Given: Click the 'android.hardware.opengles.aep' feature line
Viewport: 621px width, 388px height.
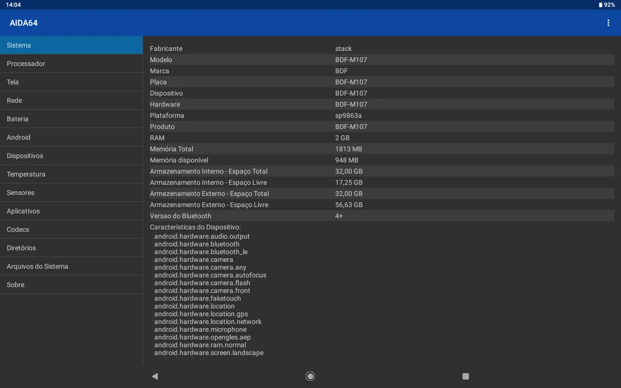Looking at the screenshot, I should tap(202, 337).
